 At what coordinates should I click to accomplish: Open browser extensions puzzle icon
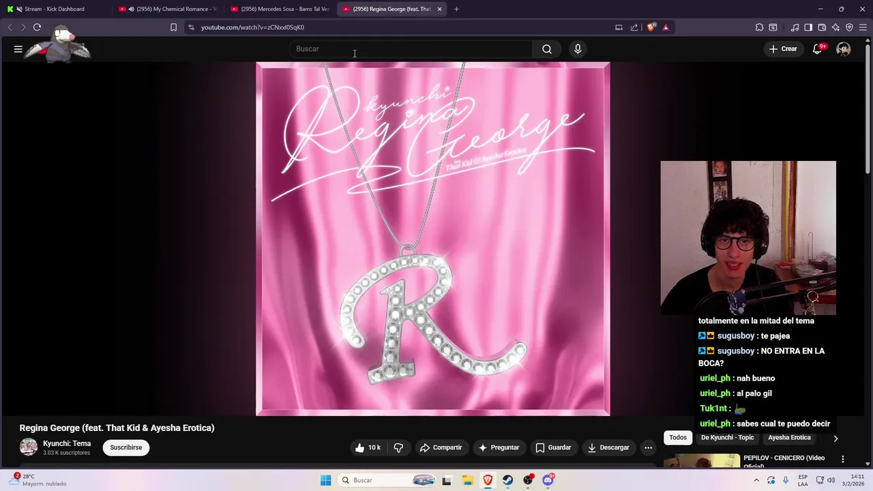click(759, 27)
